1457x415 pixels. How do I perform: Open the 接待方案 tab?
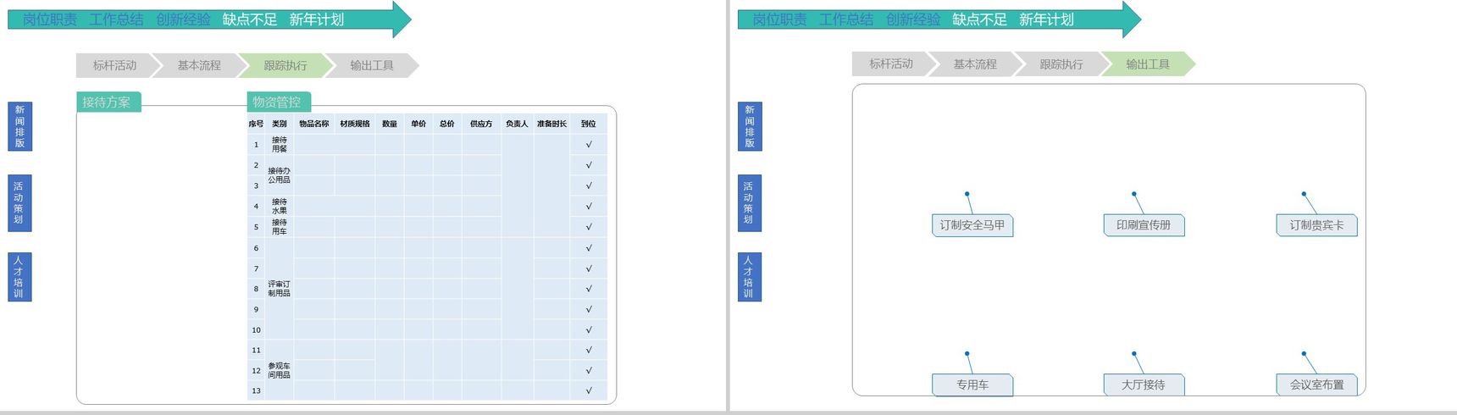[x=108, y=102]
